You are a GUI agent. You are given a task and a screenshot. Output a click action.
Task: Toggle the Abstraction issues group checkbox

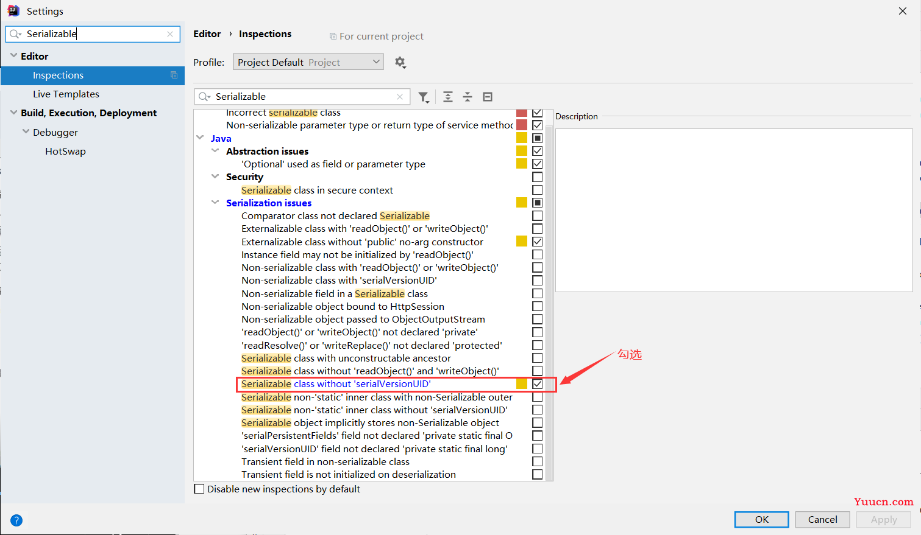pyautogui.click(x=537, y=151)
